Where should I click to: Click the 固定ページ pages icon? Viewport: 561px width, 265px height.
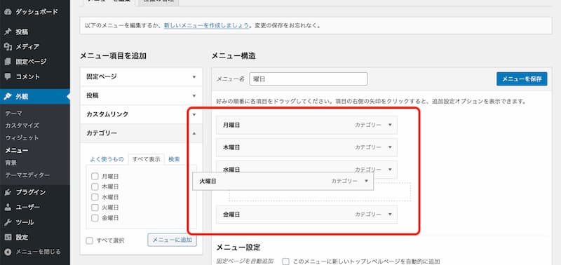8,62
